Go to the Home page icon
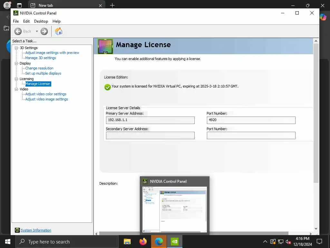Screen dimensions: 330x248 (59, 31)
